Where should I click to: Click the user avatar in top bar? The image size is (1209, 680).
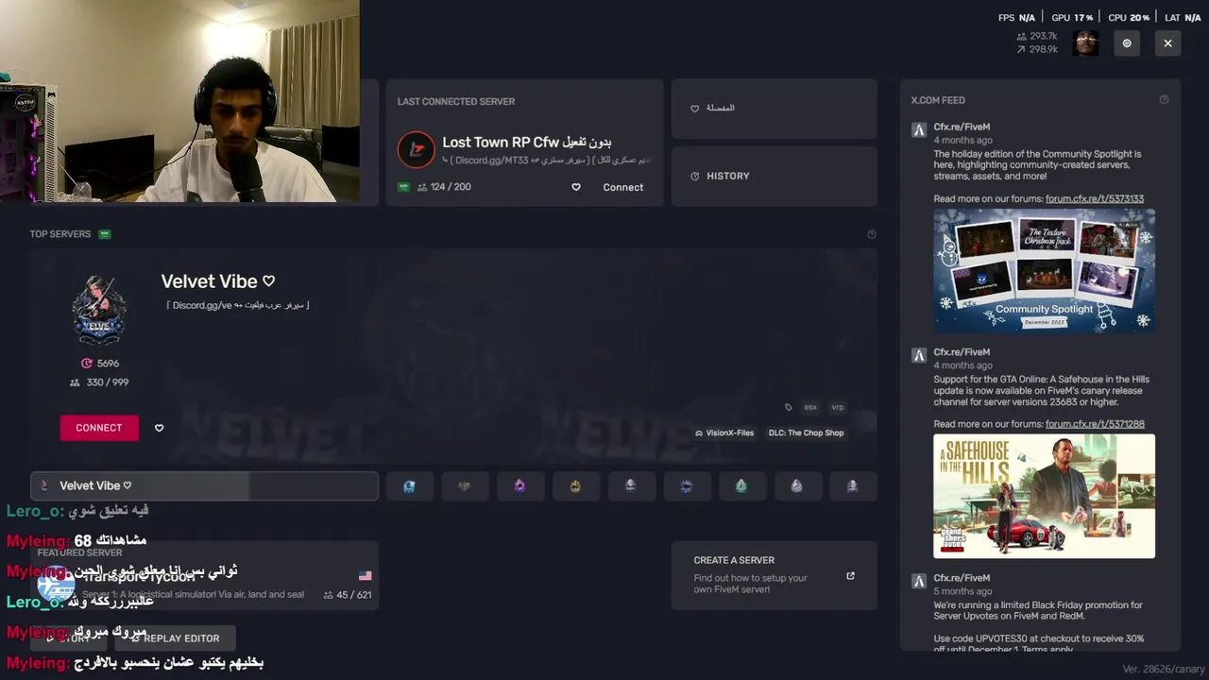[x=1086, y=43]
